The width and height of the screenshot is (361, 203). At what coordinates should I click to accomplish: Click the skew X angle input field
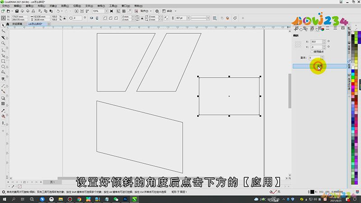pos(316,42)
